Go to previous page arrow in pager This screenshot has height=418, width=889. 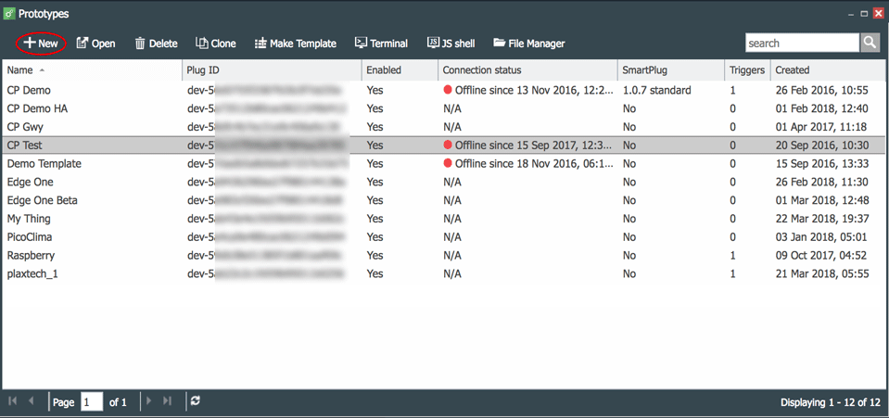31,401
